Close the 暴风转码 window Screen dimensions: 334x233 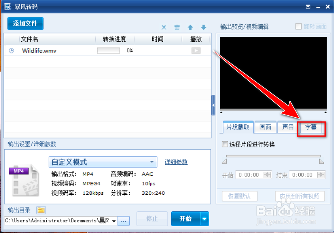[328, 7]
